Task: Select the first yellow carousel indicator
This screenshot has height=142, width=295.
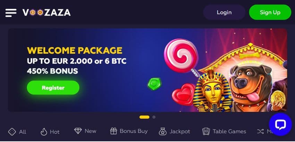Action: click(144, 117)
